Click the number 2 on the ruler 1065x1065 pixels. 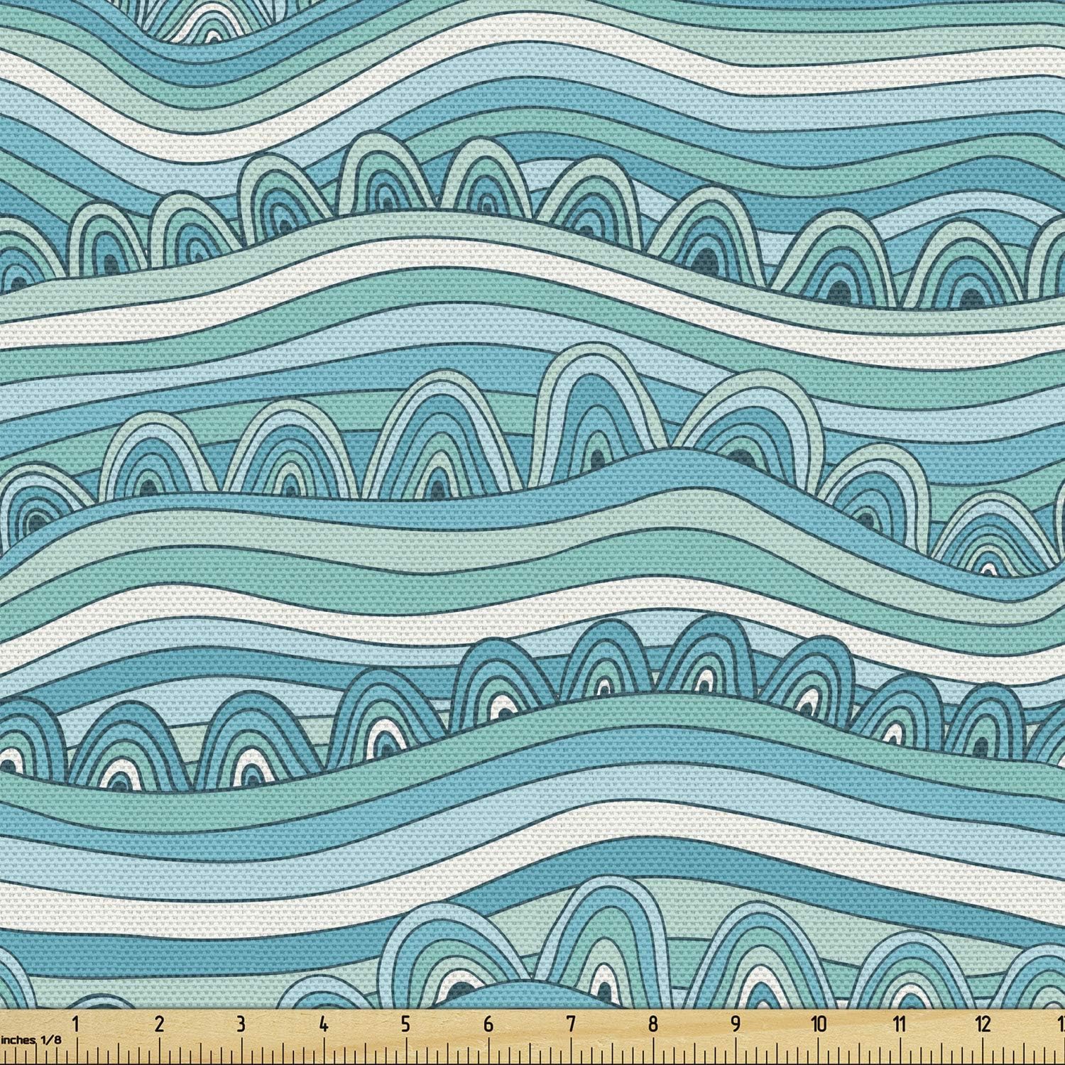159,1024
